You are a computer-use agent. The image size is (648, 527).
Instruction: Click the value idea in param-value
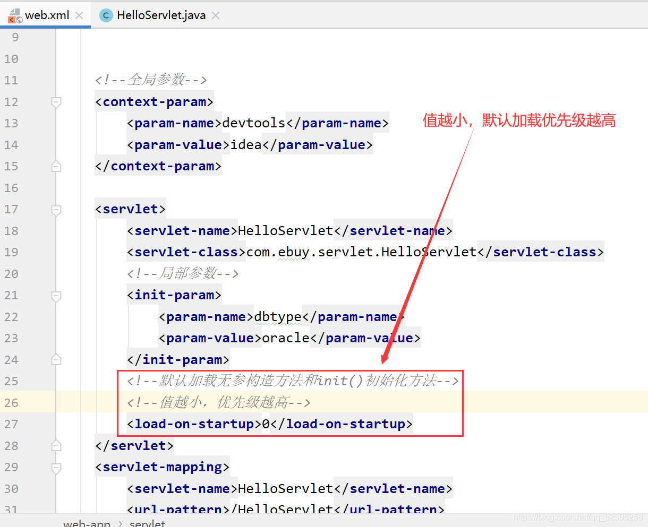[x=246, y=145]
